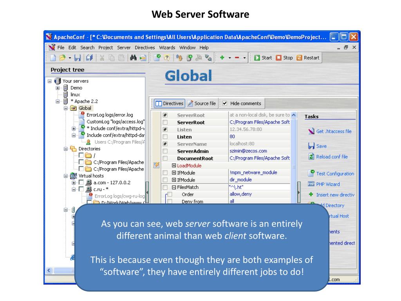Screen dimensions: 401x301
Task: Collapse the FilesMatch directive group
Action: pyautogui.click(x=174, y=187)
